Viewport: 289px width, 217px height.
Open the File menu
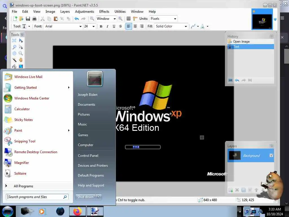click(x=14, y=11)
